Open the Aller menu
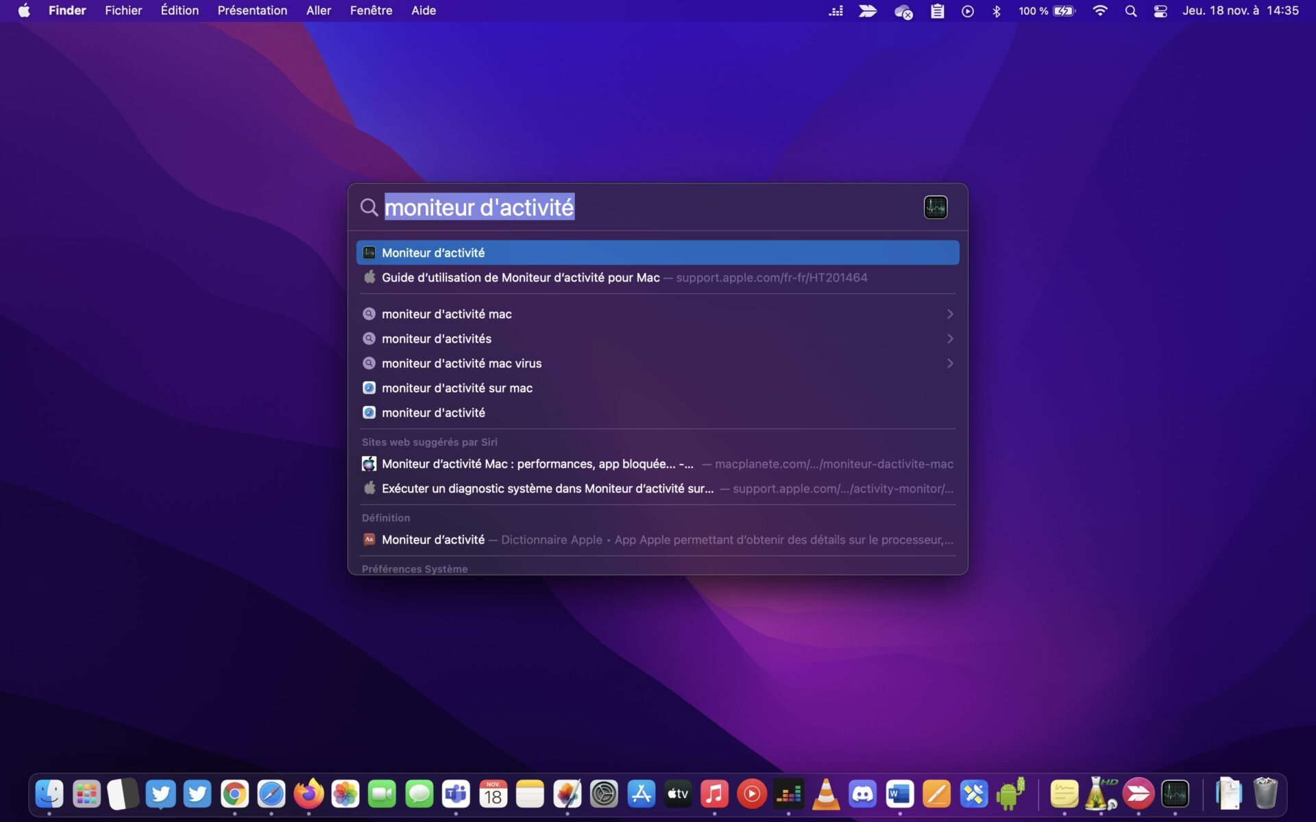Viewport: 1316px width, 822px height. coord(319,11)
